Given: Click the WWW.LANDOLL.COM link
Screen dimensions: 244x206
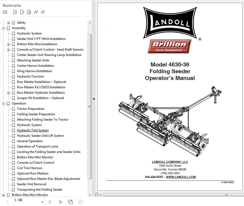Looking at the screenshot, I should [x=181, y=177].
